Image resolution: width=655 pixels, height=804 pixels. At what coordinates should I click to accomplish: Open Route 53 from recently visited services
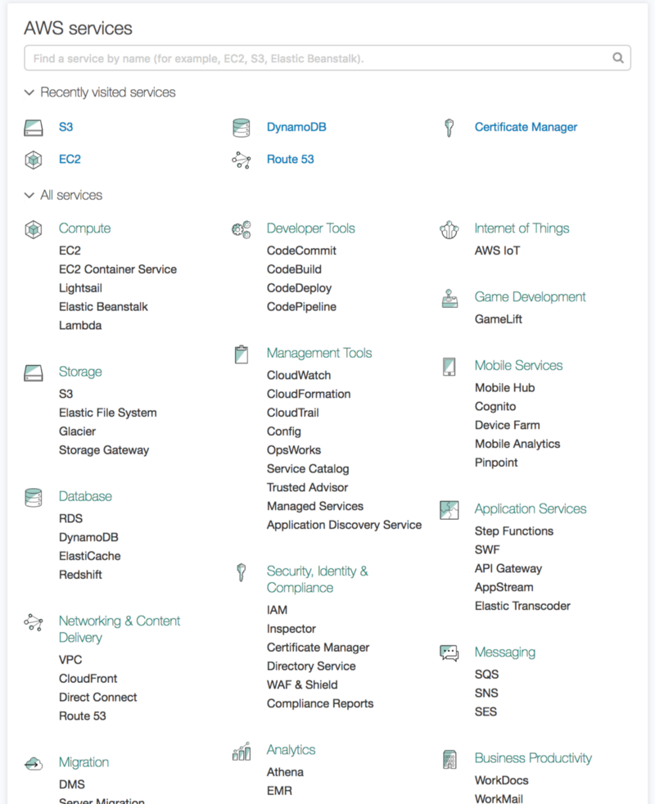[x=291, y=160]
